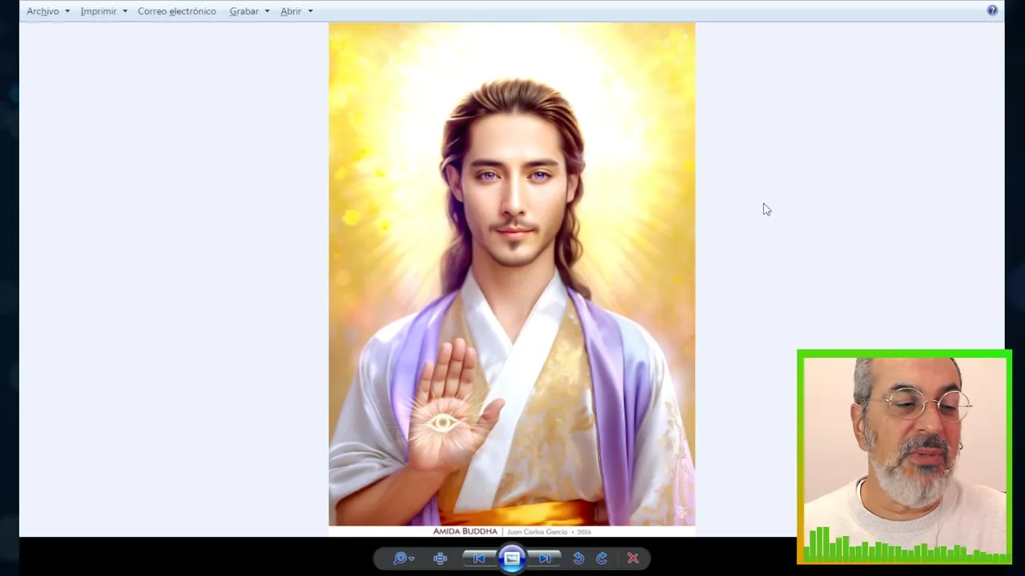The width and height of the screenshot is (1025, 576).
Task: Go to the previous image
Action: [479, 558]
